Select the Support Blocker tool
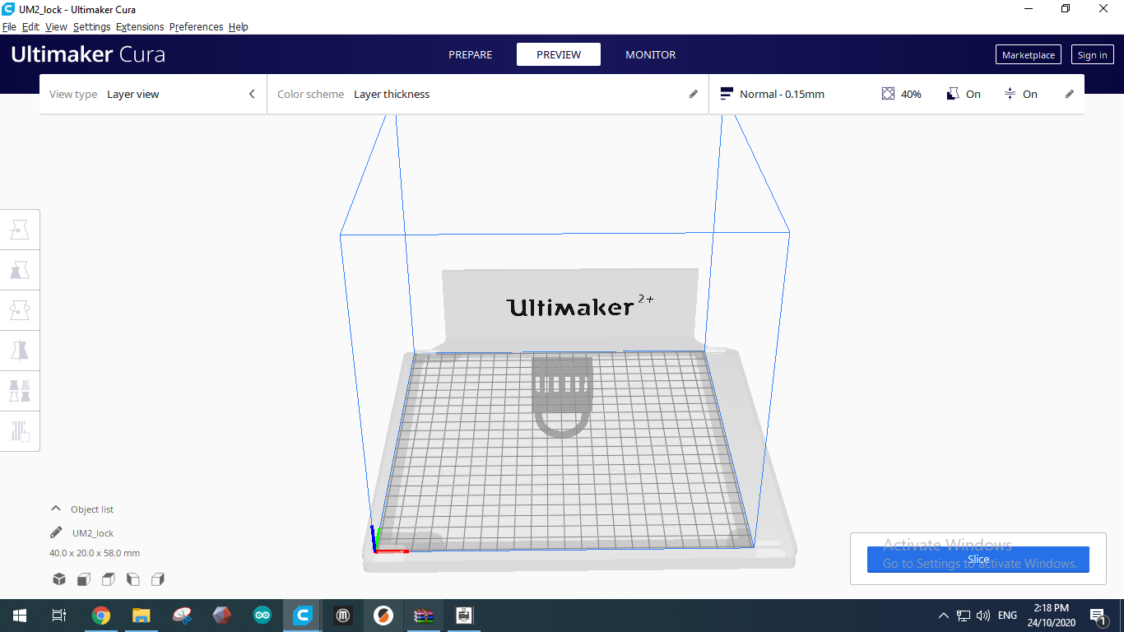The image size is (1124, 632). 20,430
